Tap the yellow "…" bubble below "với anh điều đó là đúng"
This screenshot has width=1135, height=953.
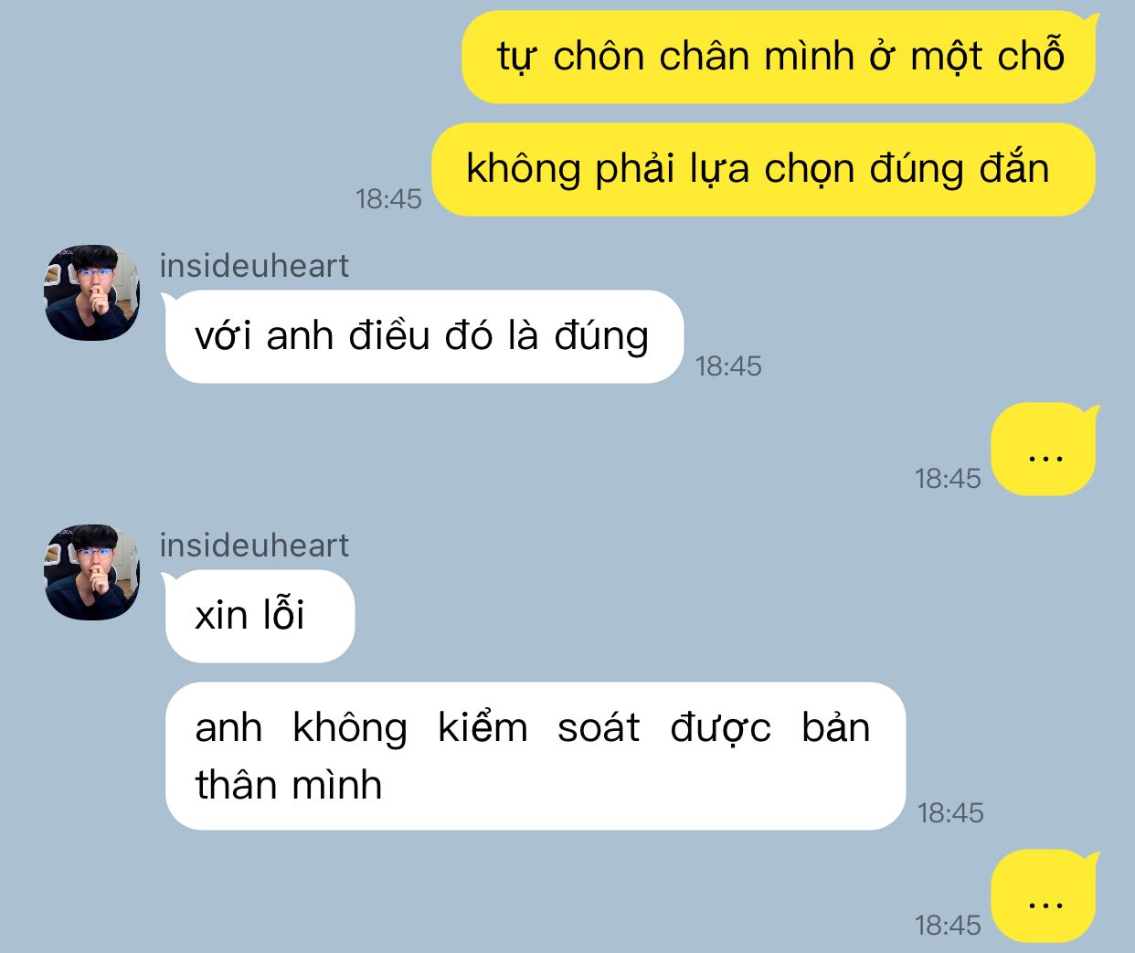[x=1045, y=450]
